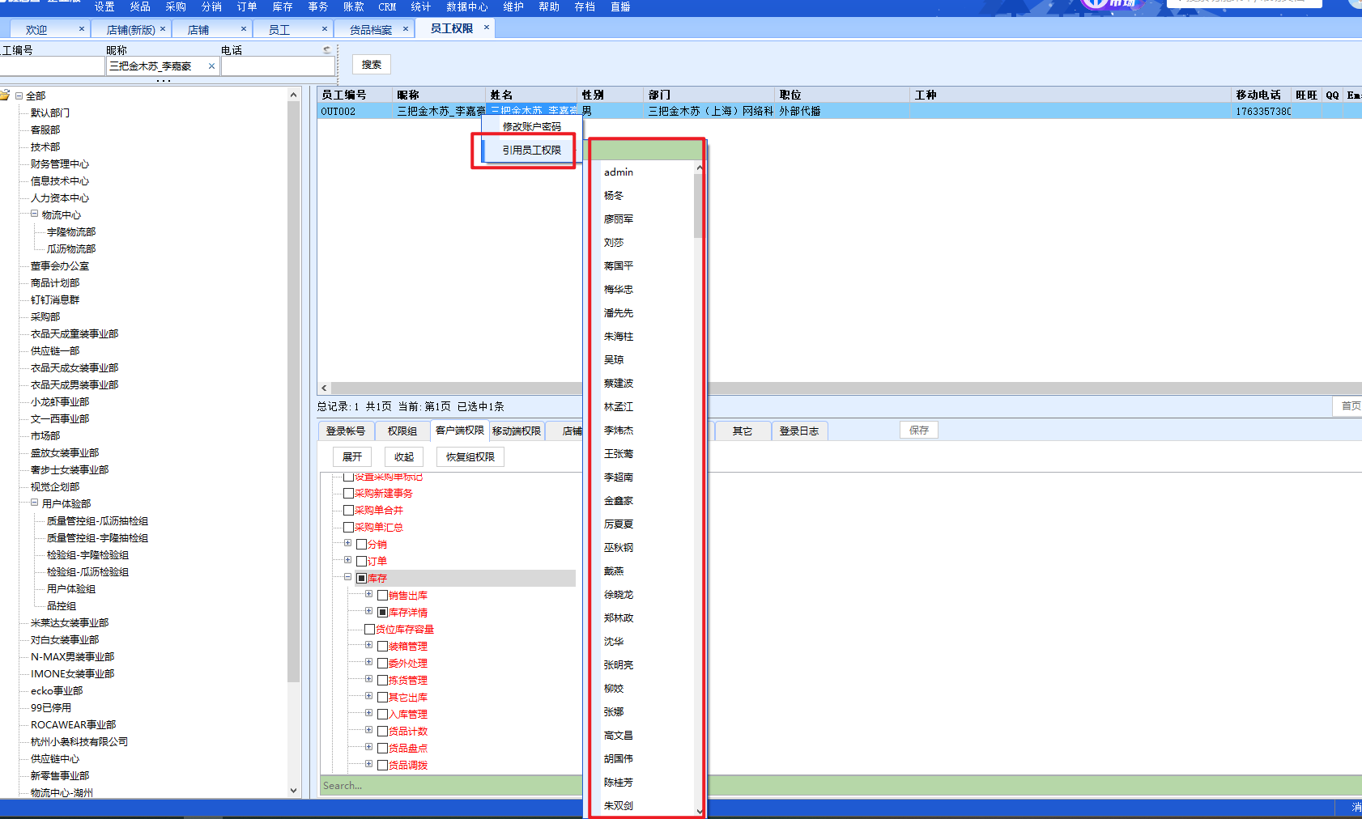Switch to the 移动端权限 tab
Image resolution: width=1362 pixels, height=819 pixels.
point(516,431)
